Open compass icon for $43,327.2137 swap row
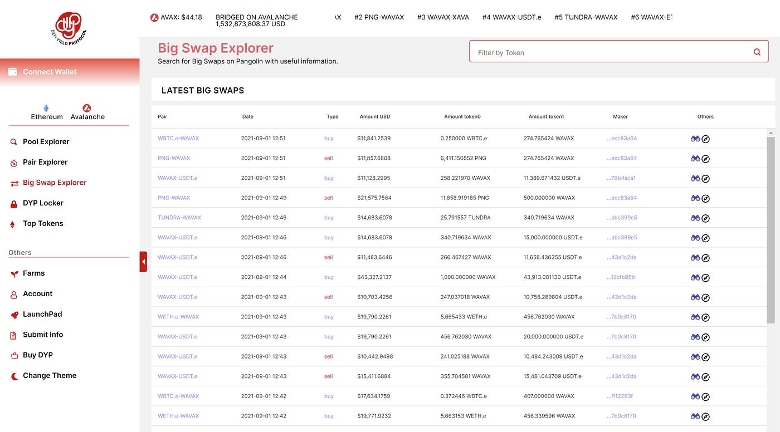Screen dimensions: 780x432 click(705, 278)
